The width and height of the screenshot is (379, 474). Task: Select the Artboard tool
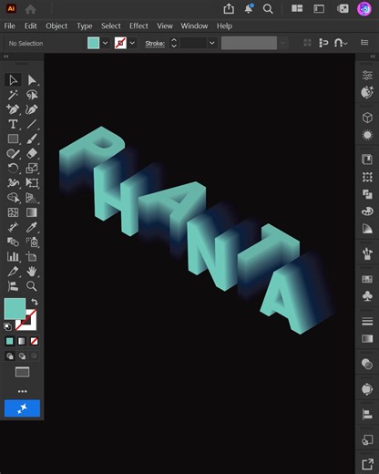32,257
